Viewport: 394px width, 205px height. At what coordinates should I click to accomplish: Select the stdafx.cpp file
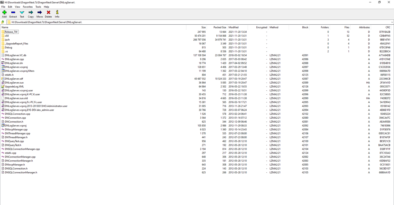pos(10,153)
